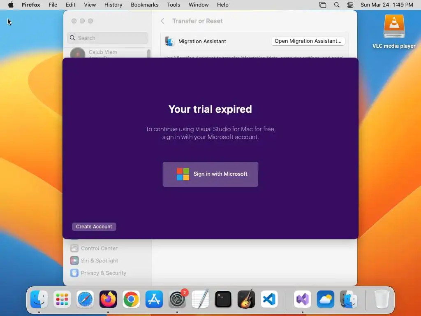Screen dimensions: 421x316
Task: Open the Trash from the Dock
Action: 382,299
